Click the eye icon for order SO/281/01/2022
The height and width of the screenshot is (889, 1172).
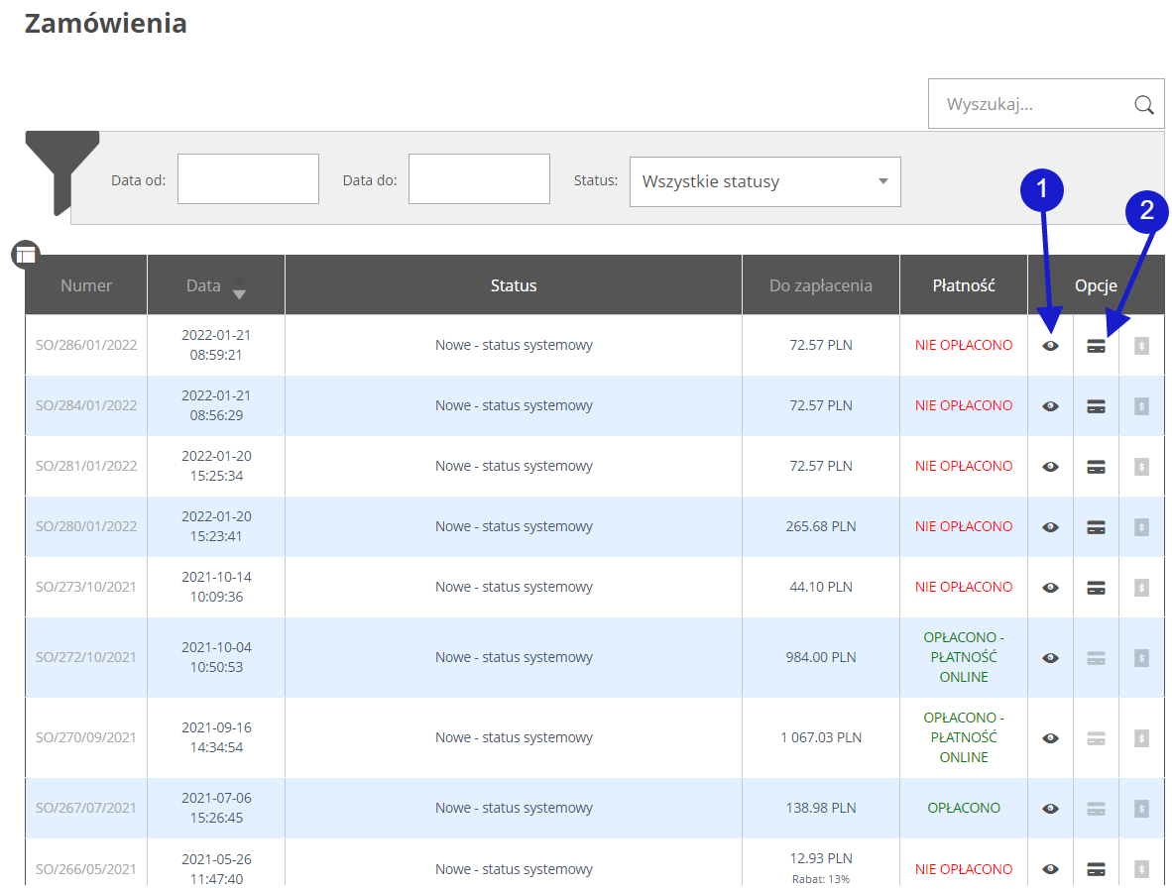point(1050,467)
